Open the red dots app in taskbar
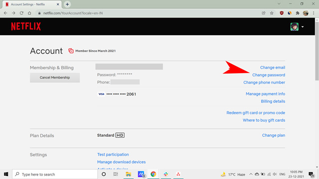 tap(178, 174)
